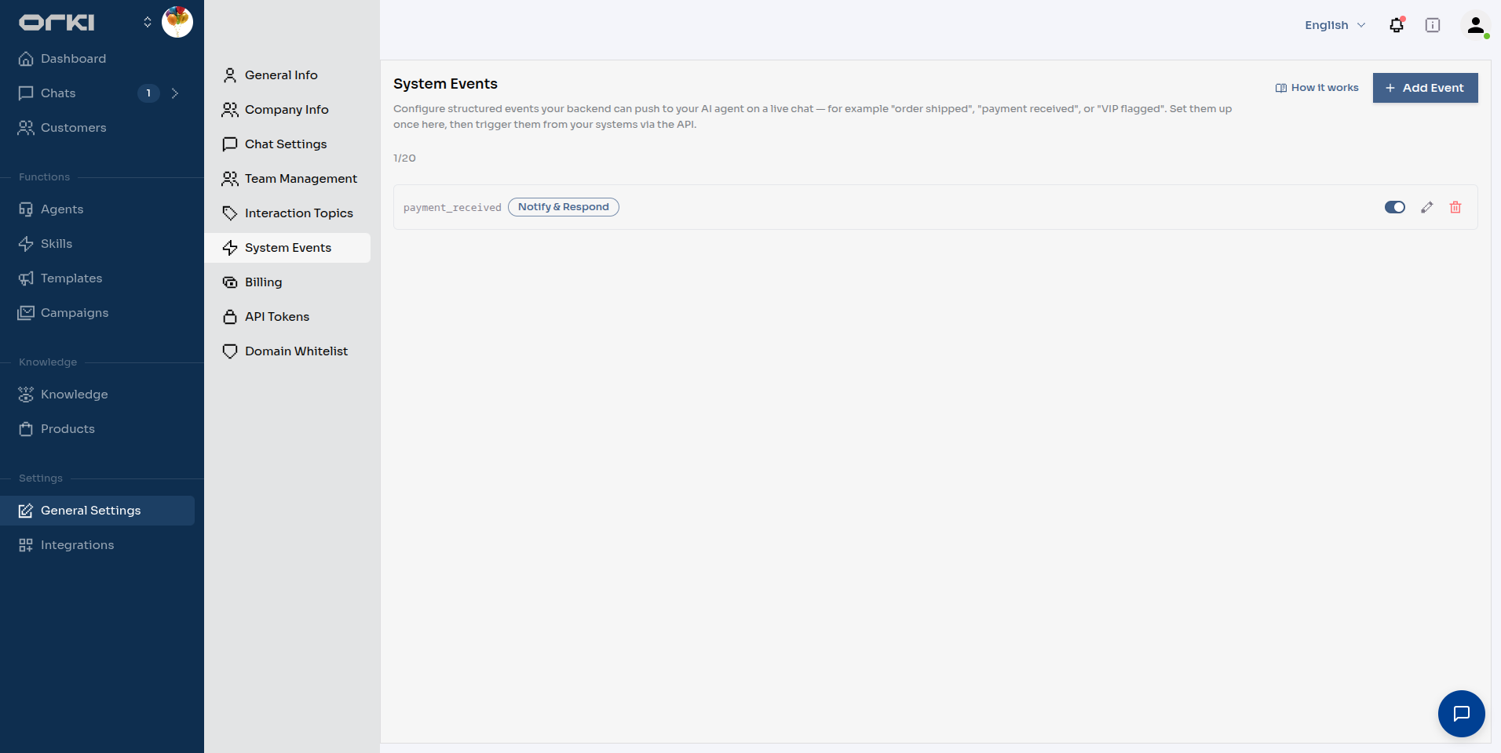
Task: Click the info panel icon in header
Action: pyautogui.click(x=1433, y=25)
